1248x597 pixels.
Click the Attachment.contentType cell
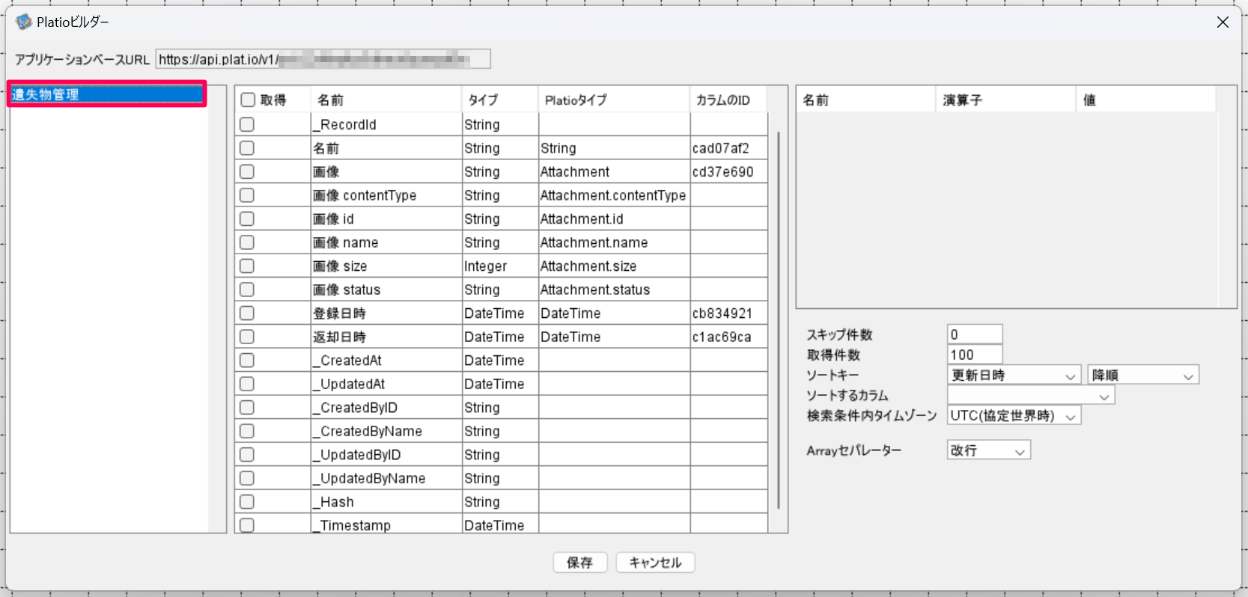click(x=614, y=195)
